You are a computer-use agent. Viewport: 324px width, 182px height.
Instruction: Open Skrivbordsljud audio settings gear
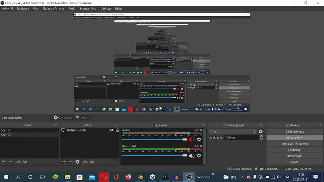click(x=199, y=156)
